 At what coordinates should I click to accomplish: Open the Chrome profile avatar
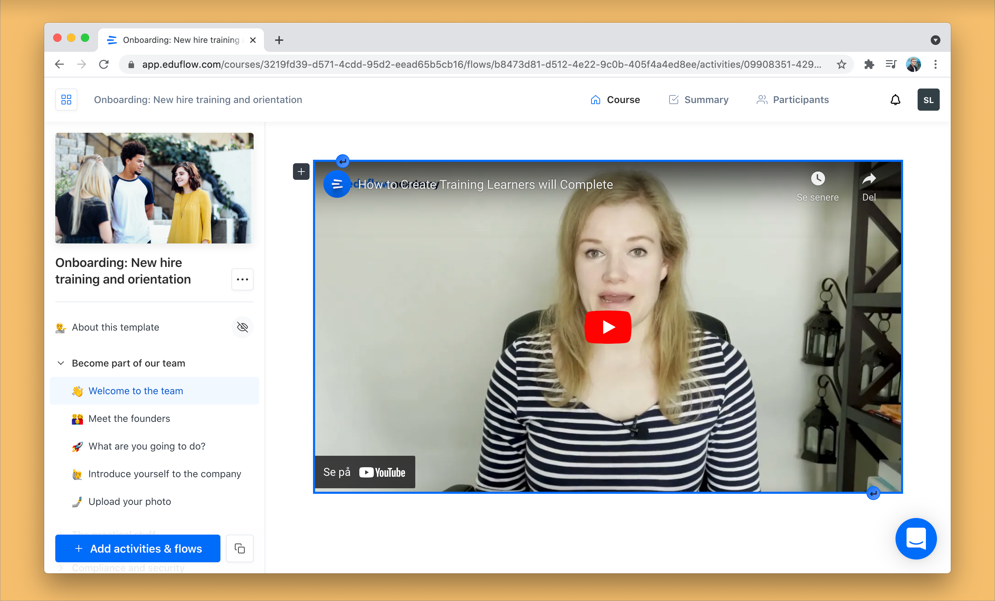pyautogui.click(x=913, y=64)
